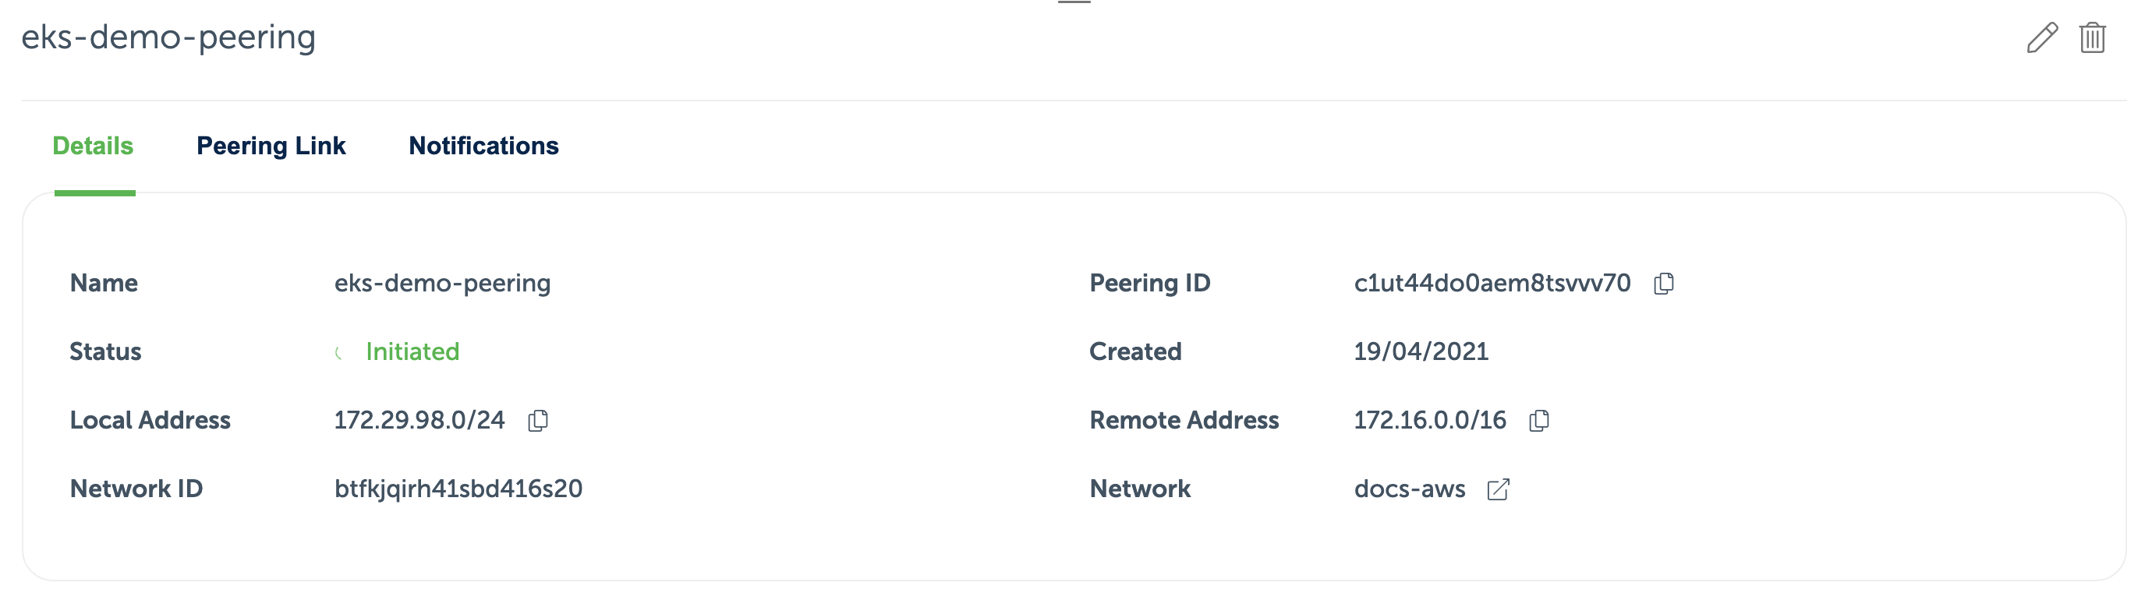The height and width of the screenshot is (600, 2152).
Task: Delete the peering with the trash icon
Action: point(2092,37)
